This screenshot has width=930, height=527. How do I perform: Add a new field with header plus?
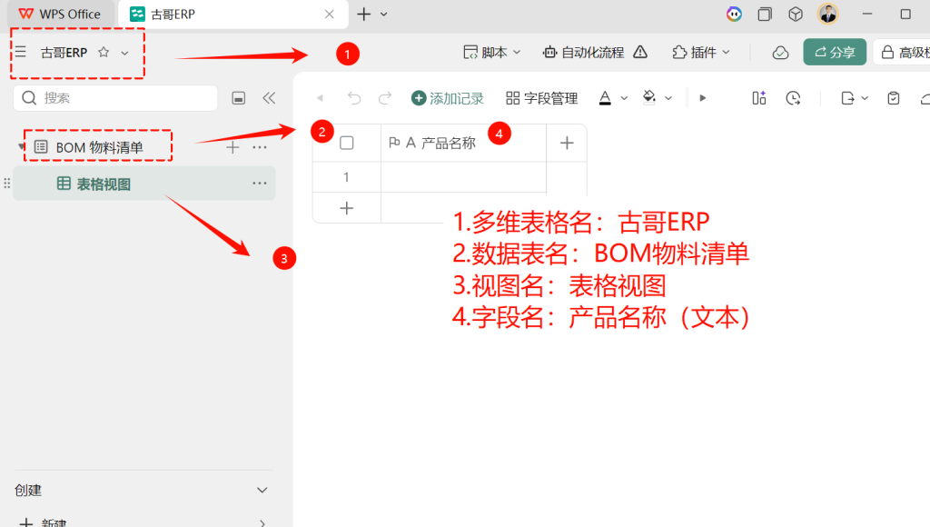point(567,143)
